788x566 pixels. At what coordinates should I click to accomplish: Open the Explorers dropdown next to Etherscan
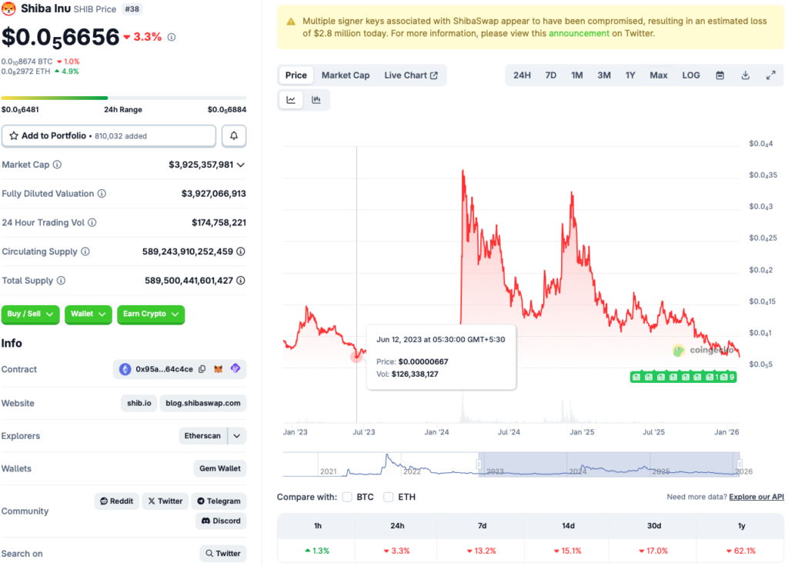click(x=235, y=436)
